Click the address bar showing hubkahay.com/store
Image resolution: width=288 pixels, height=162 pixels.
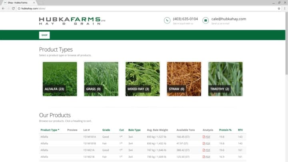point(120,8)
